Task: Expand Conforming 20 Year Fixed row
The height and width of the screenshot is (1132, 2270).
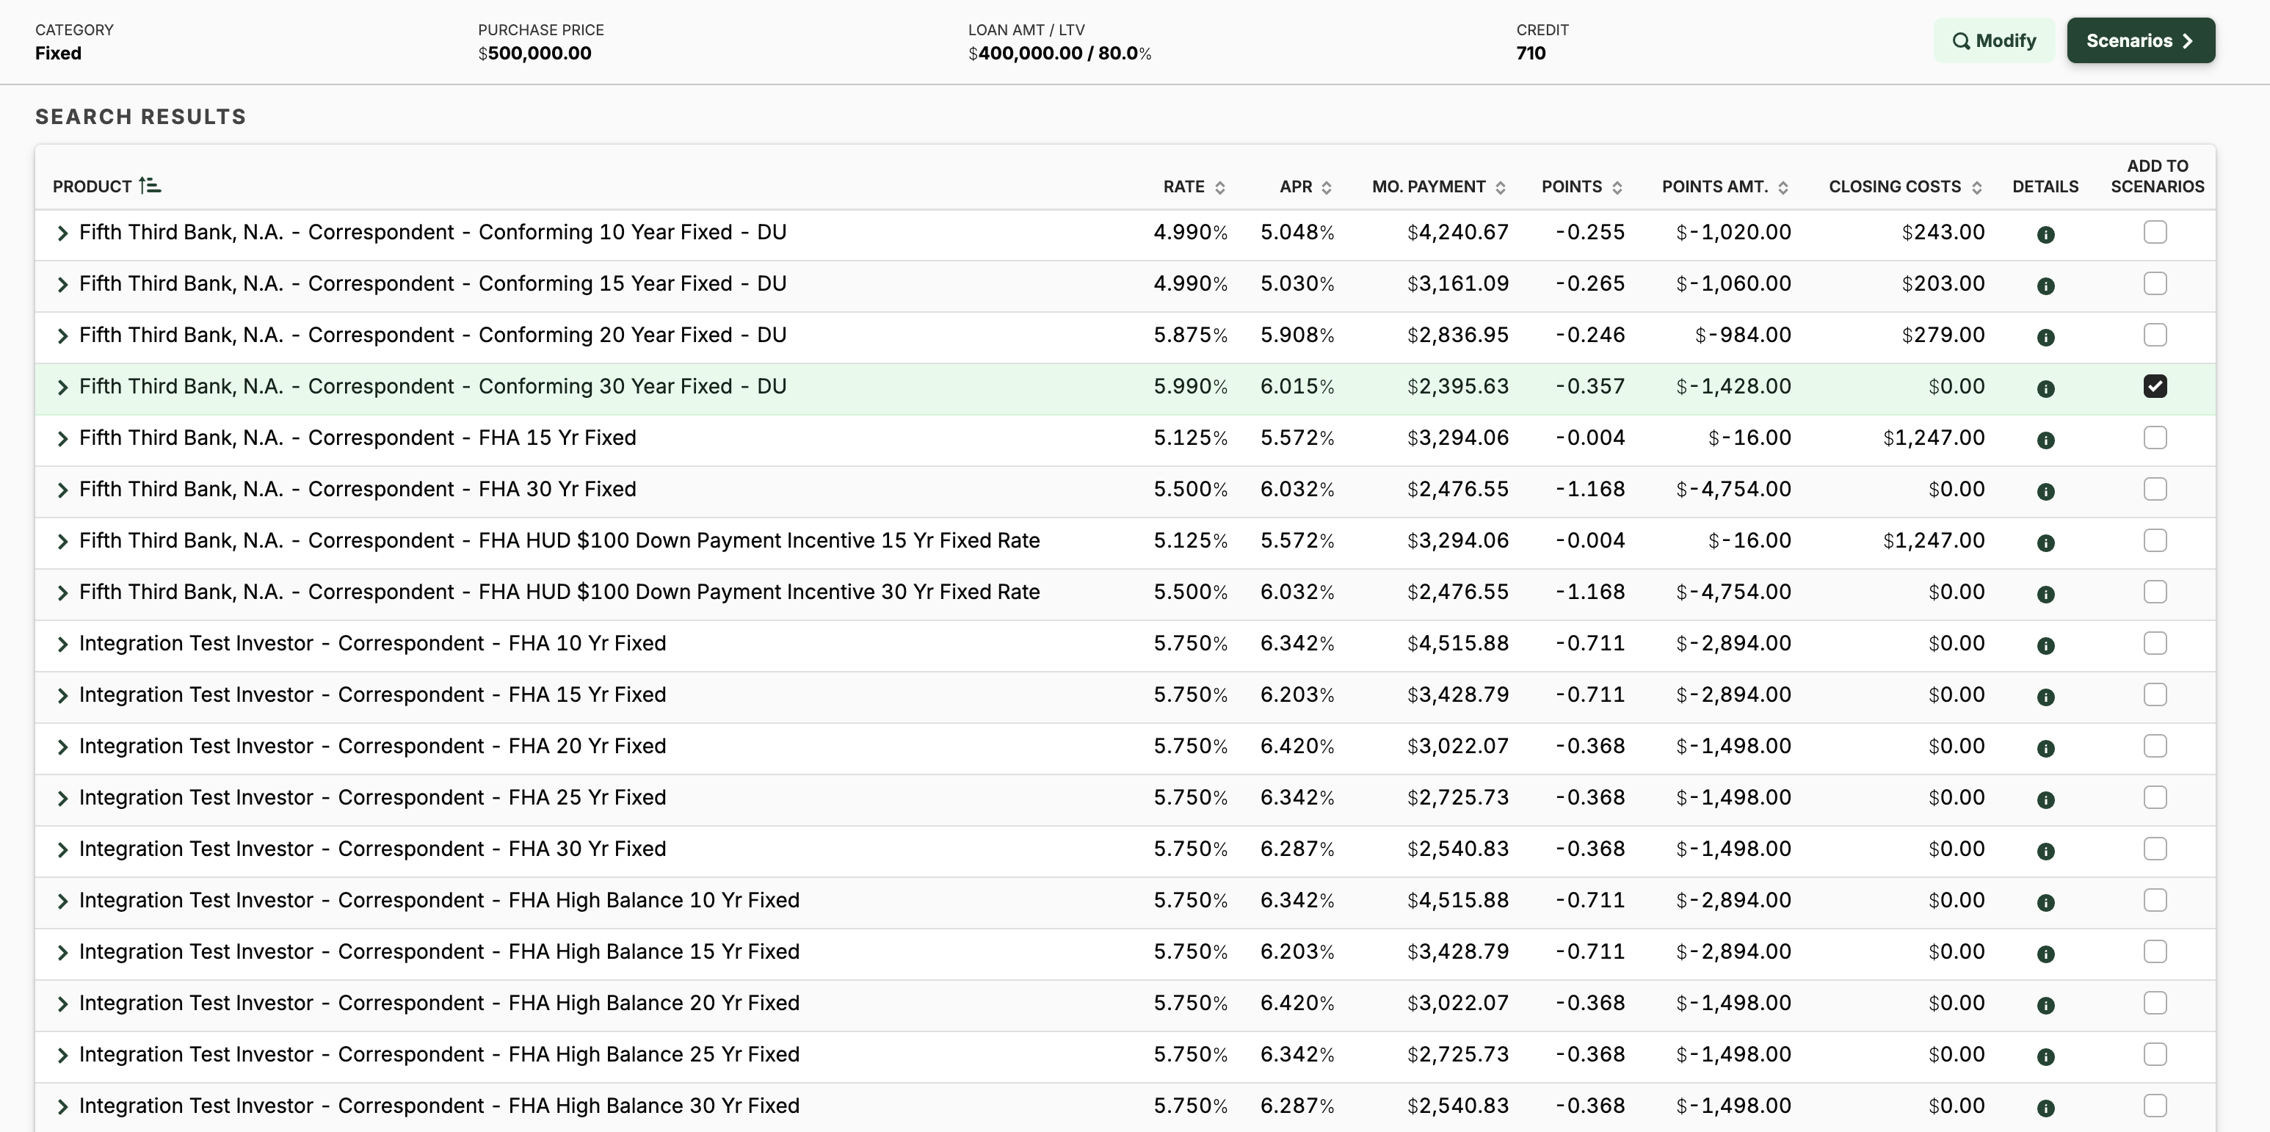Action: (62, 335)
